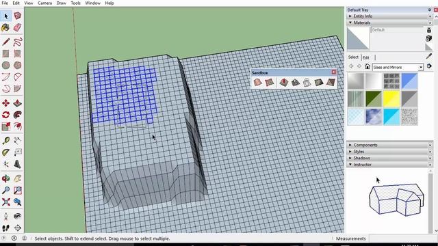Image resolution: width=438 pixels, height=246 pixels.
Task: Choose the Follow Me tool
Action: [x=18, y=115]
